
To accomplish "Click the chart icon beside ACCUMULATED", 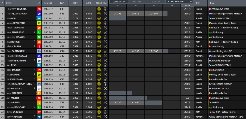I will pos(168,2).
